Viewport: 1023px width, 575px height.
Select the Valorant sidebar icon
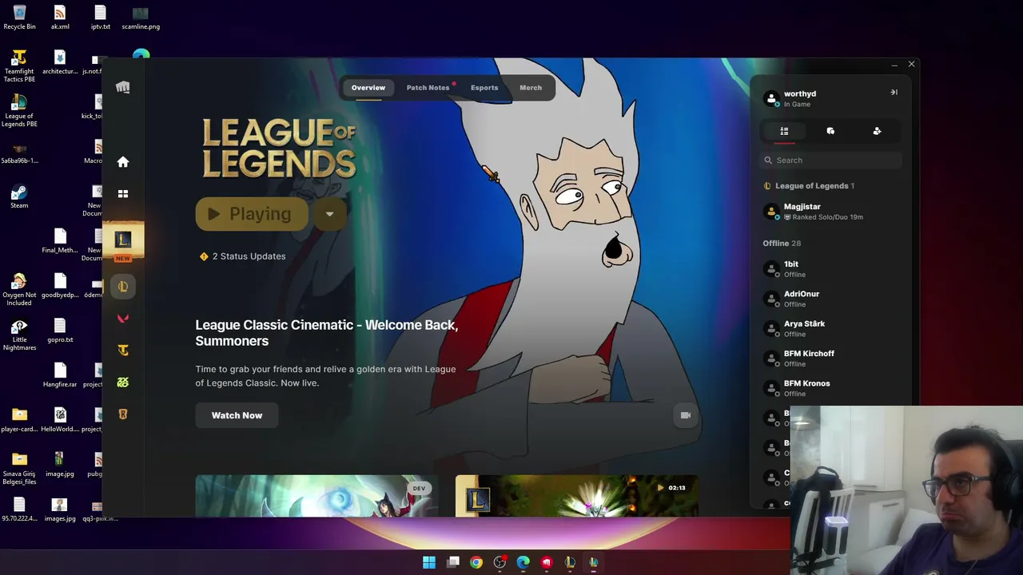123,319
